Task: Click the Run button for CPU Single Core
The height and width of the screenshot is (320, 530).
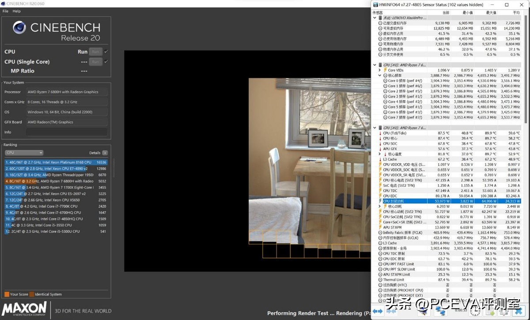Action: [95, 62]
